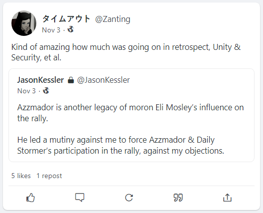Open the comment reply icon
The height and width of the screenshot is (213, 263).
click(x=80, y=198)
